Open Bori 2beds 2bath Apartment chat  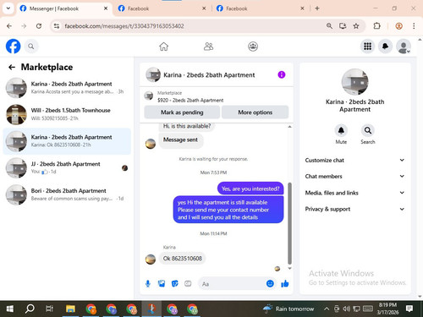67,194
